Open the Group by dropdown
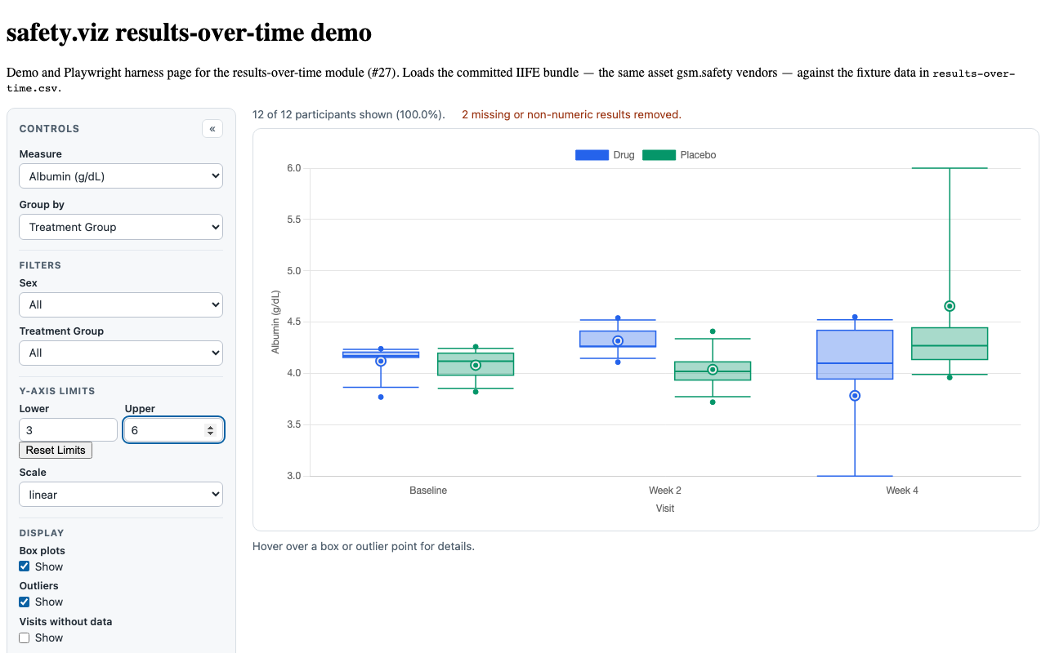The height and width of the screenshot is (653, 1046). coord(121,227)
